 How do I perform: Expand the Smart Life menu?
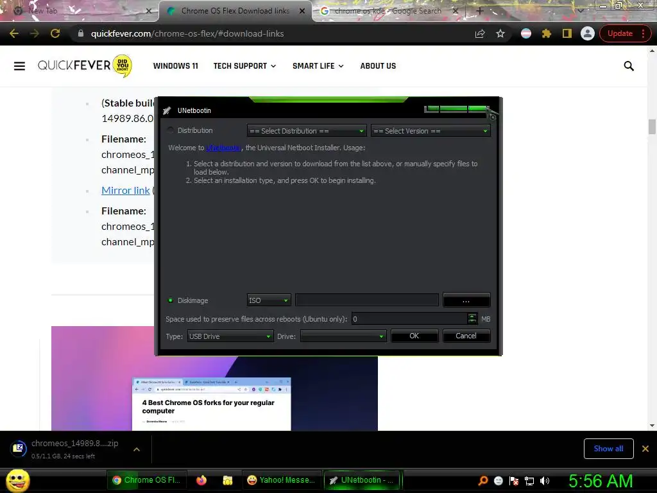[318, 66]
